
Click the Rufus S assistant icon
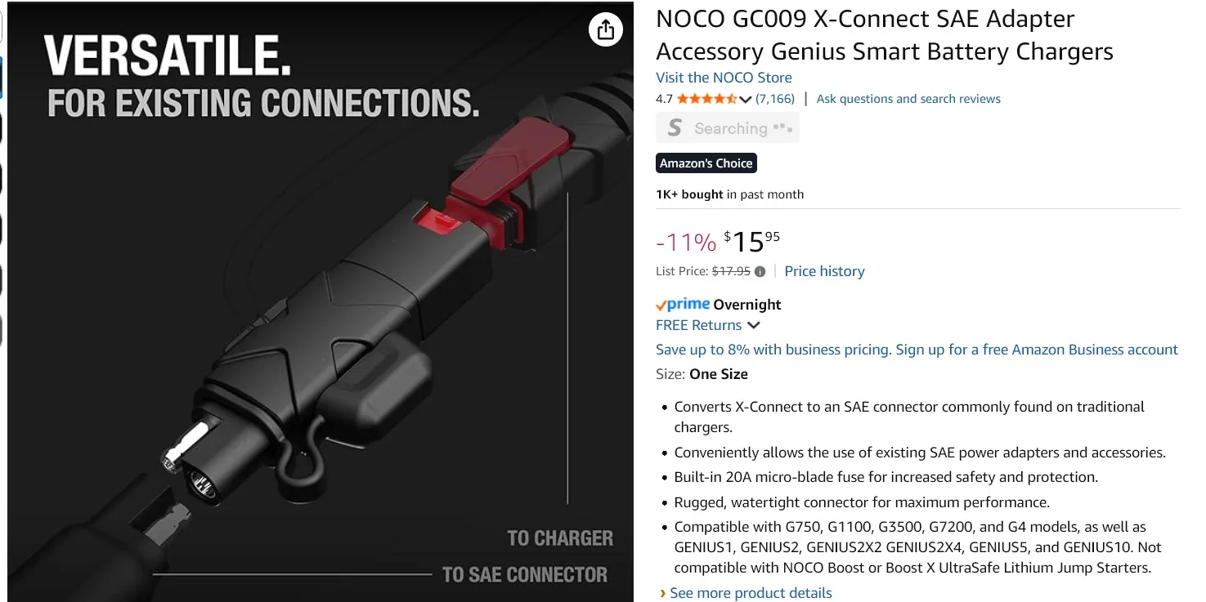pyautogui.click(x=674, y=127)
